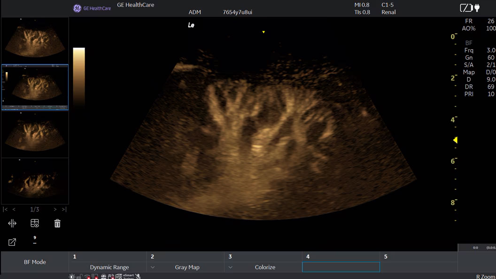Expand the Gray Map dropdown chevron
Screen dimensions: 496x279
(x=153, y=267)
